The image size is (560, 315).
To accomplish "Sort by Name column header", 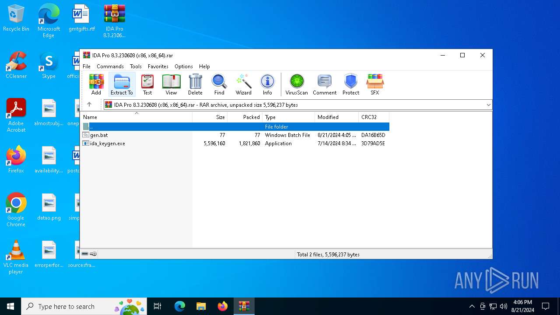I will [x=136, y=117].
